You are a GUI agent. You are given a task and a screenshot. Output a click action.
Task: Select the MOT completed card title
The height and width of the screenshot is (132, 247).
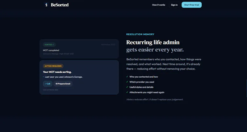coord(51,50)
